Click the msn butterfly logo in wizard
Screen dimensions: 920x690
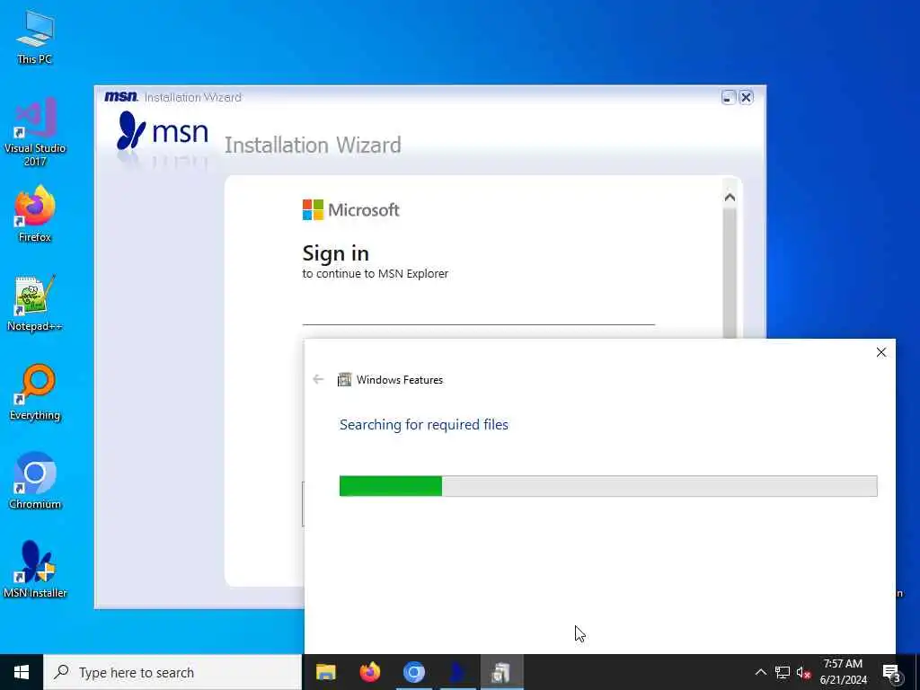pyautogui.click(x=163, y=131)
